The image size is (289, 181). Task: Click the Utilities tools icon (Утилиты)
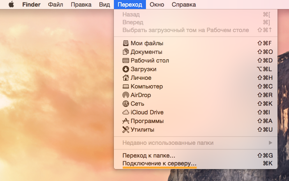point(126,130)
